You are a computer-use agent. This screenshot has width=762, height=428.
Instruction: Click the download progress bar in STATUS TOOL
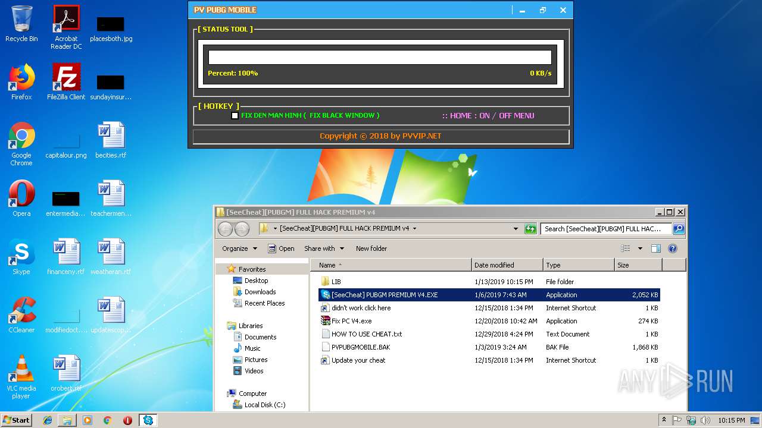[x=380, y=57]
